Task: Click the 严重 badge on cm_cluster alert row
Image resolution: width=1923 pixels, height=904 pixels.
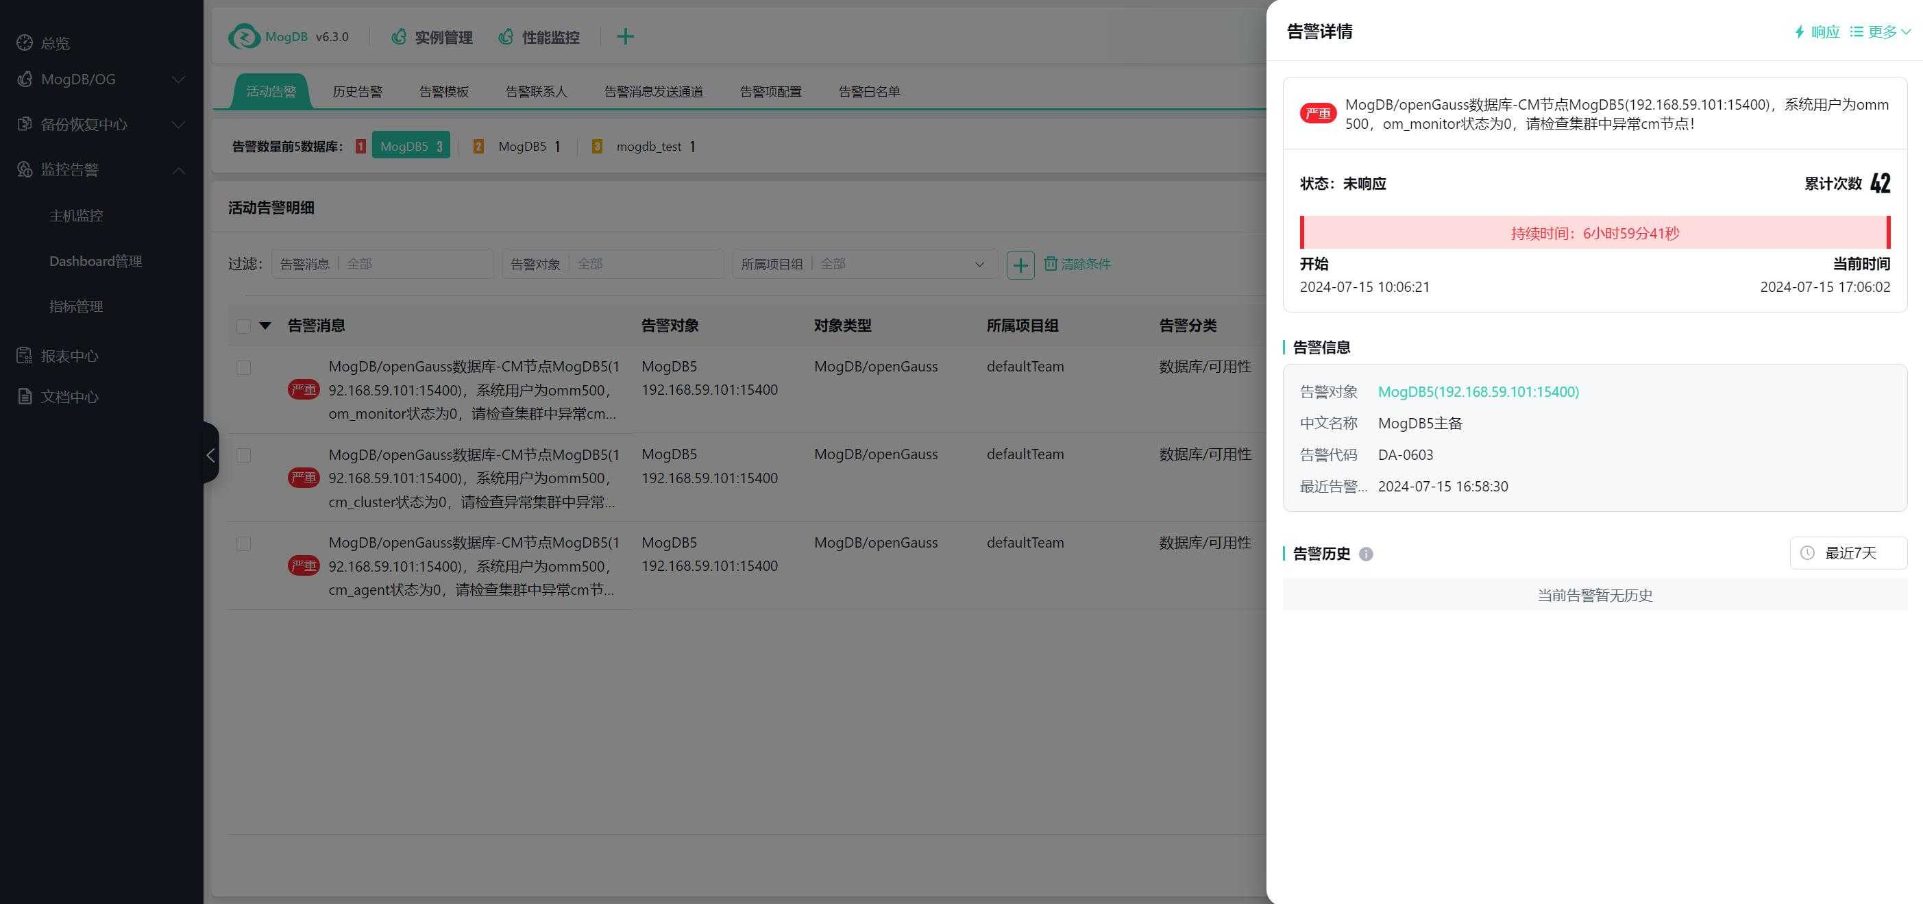Action: [x=304, y=478]
